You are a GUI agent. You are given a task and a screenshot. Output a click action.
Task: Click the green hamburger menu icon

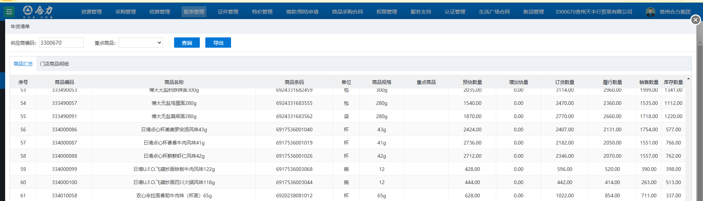[x=9, y=12]
